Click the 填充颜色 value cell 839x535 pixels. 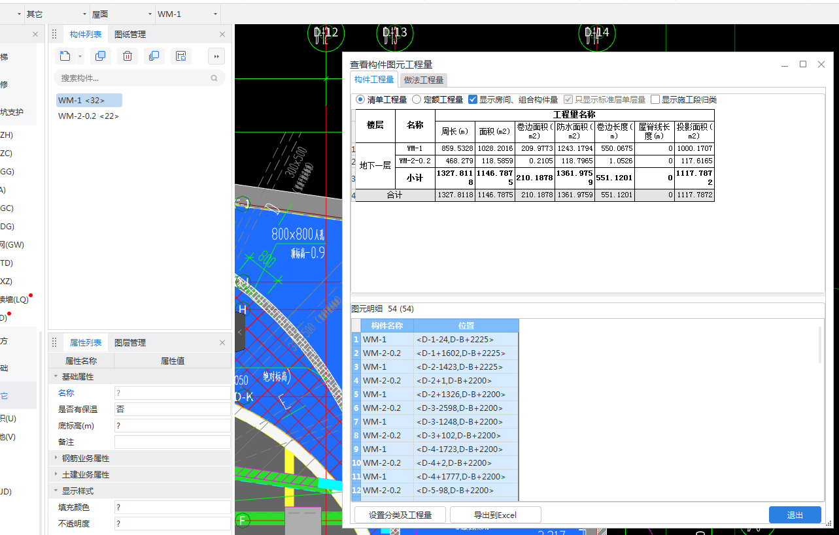pos(173,508)
